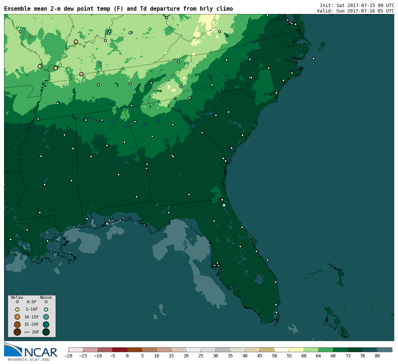The image size is (398, 364).
Task: Select the Below 5-10F tan legend circle
Action: [17, 309]
